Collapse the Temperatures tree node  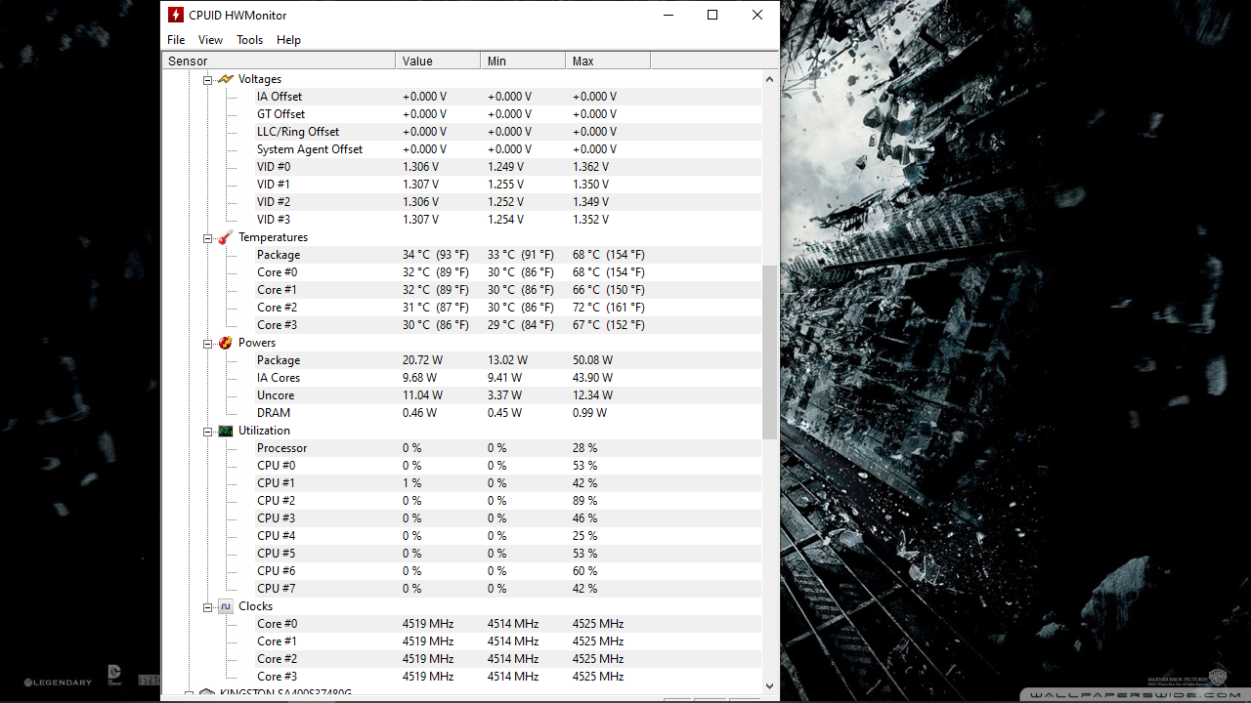pos(207,237)
